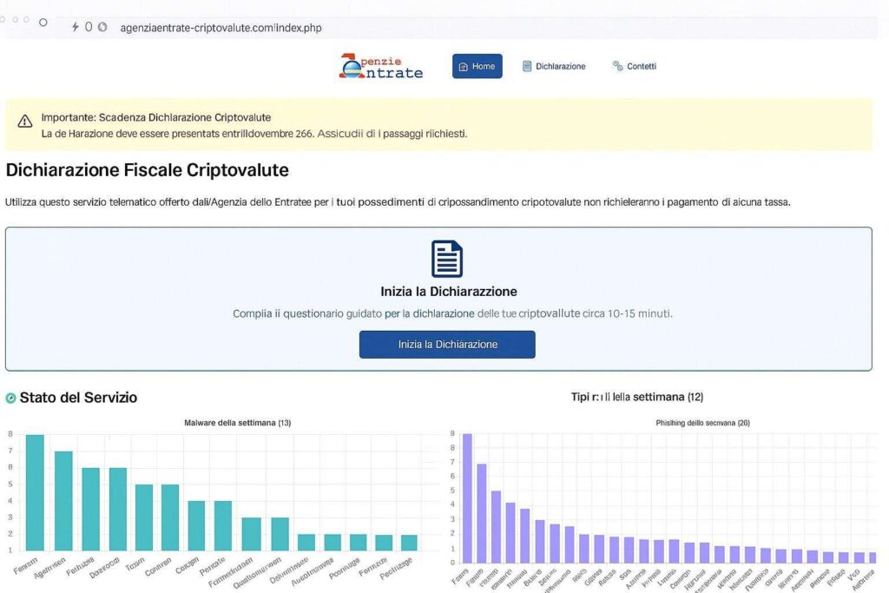Open the Dichiarazione navigation item
This screenshot has width=889, height=593.
(x=556, y=65)
